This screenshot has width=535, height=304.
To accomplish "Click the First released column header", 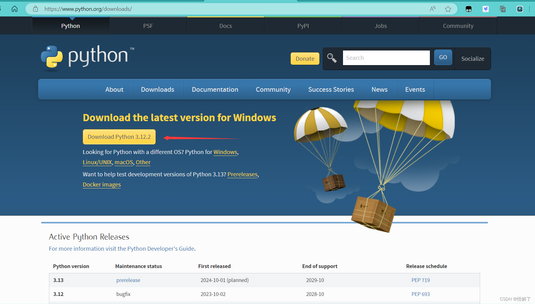I will (x=214, y=266).
